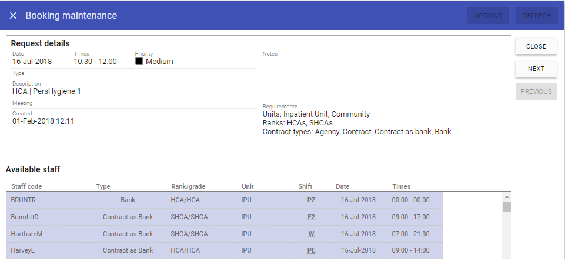
Task: Click the black Medium priority swatch
Action: (x=139, y=62)
